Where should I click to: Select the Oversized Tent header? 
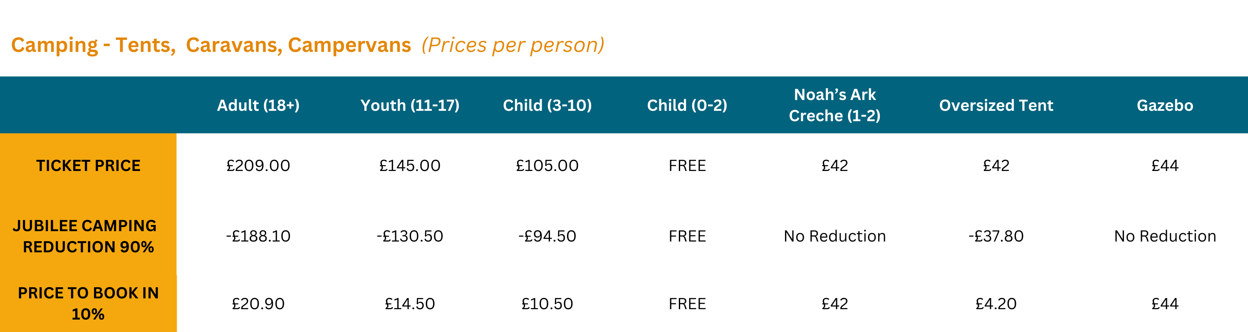click(x=996, y=105)
